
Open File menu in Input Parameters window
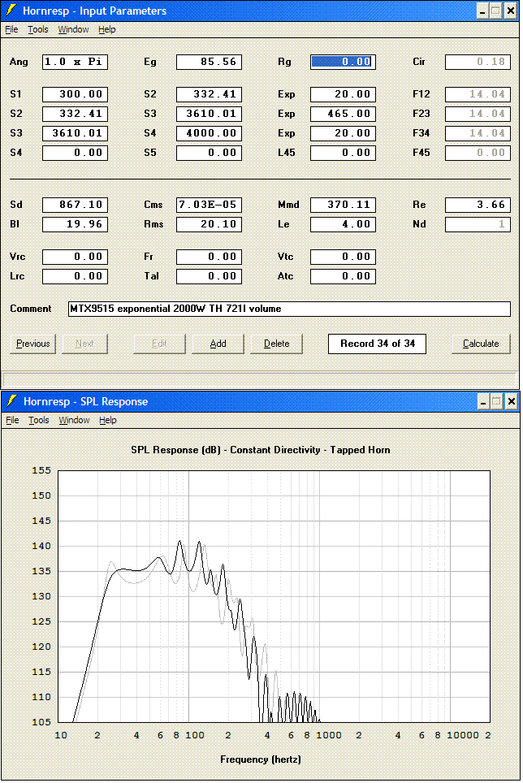click(x=11, y=29)
